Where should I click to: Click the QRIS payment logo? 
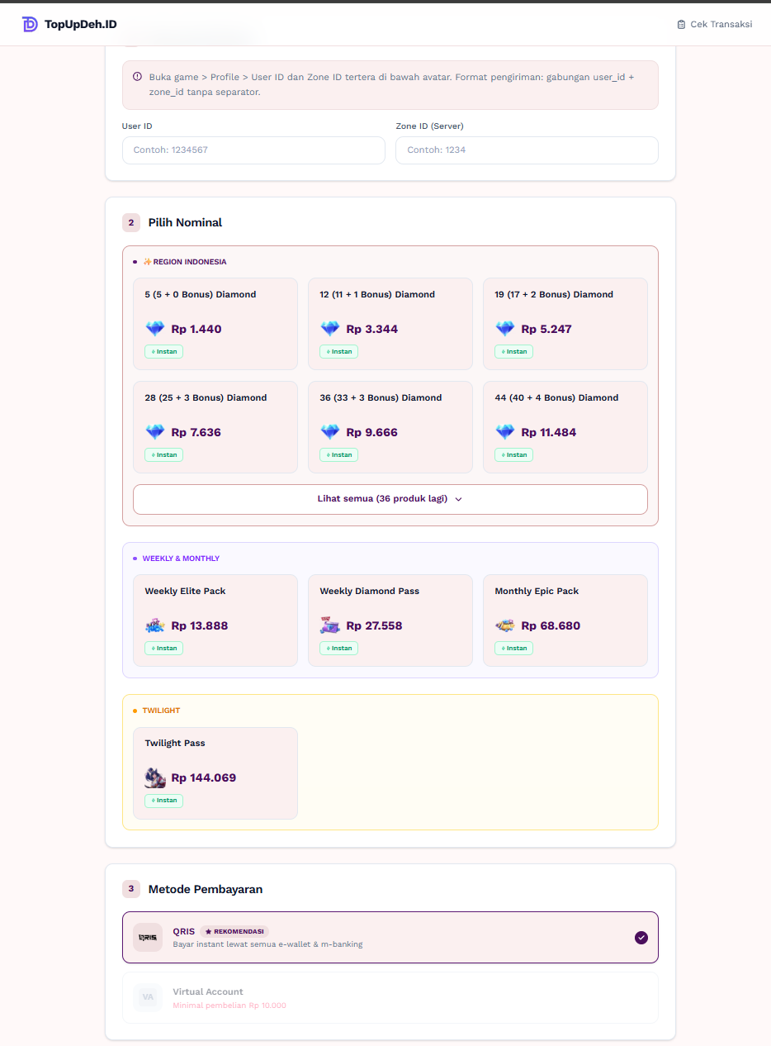pyautogui.click(x=148, y=938)
